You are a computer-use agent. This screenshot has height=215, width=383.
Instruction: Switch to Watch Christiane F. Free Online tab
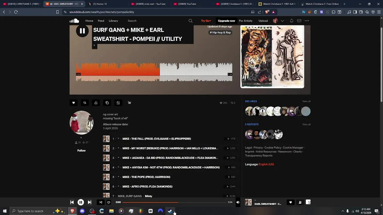tap(320, 4)
